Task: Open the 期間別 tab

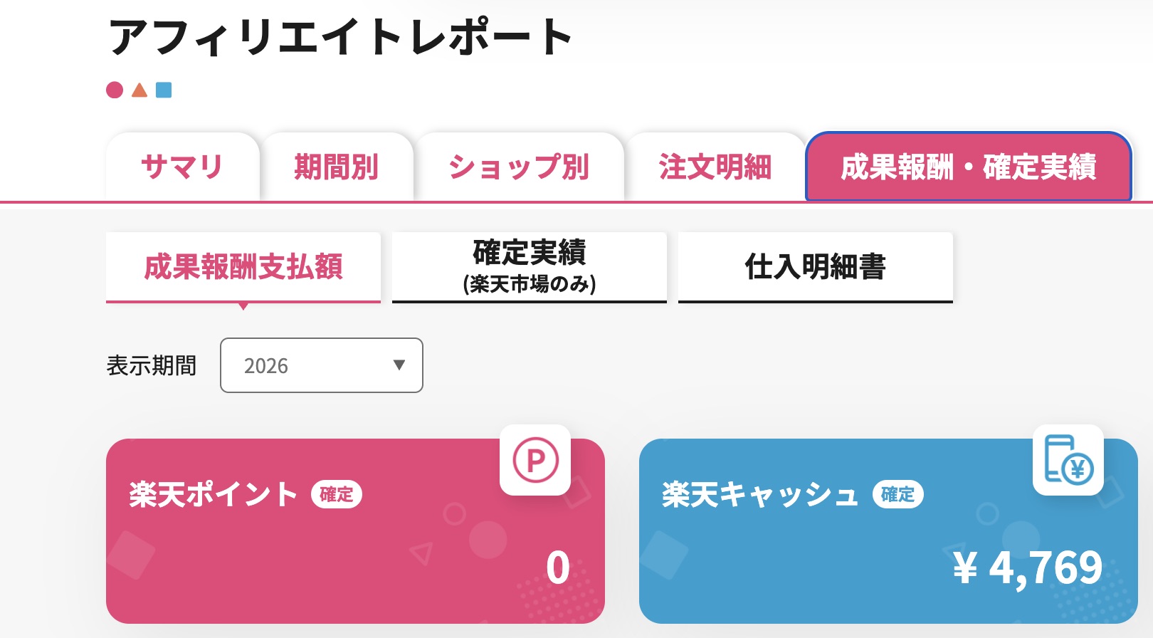Action: tap(337, 167)
